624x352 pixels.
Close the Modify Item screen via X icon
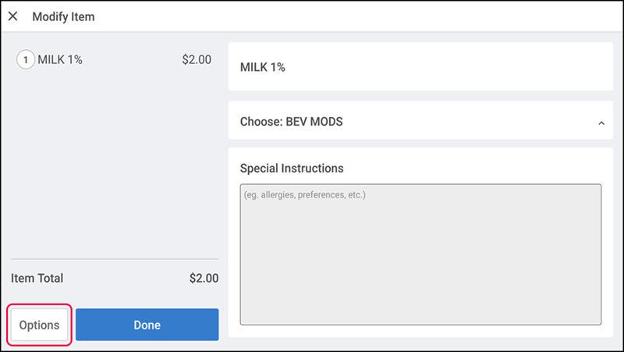pyautogui.click(x=12, y=16)
